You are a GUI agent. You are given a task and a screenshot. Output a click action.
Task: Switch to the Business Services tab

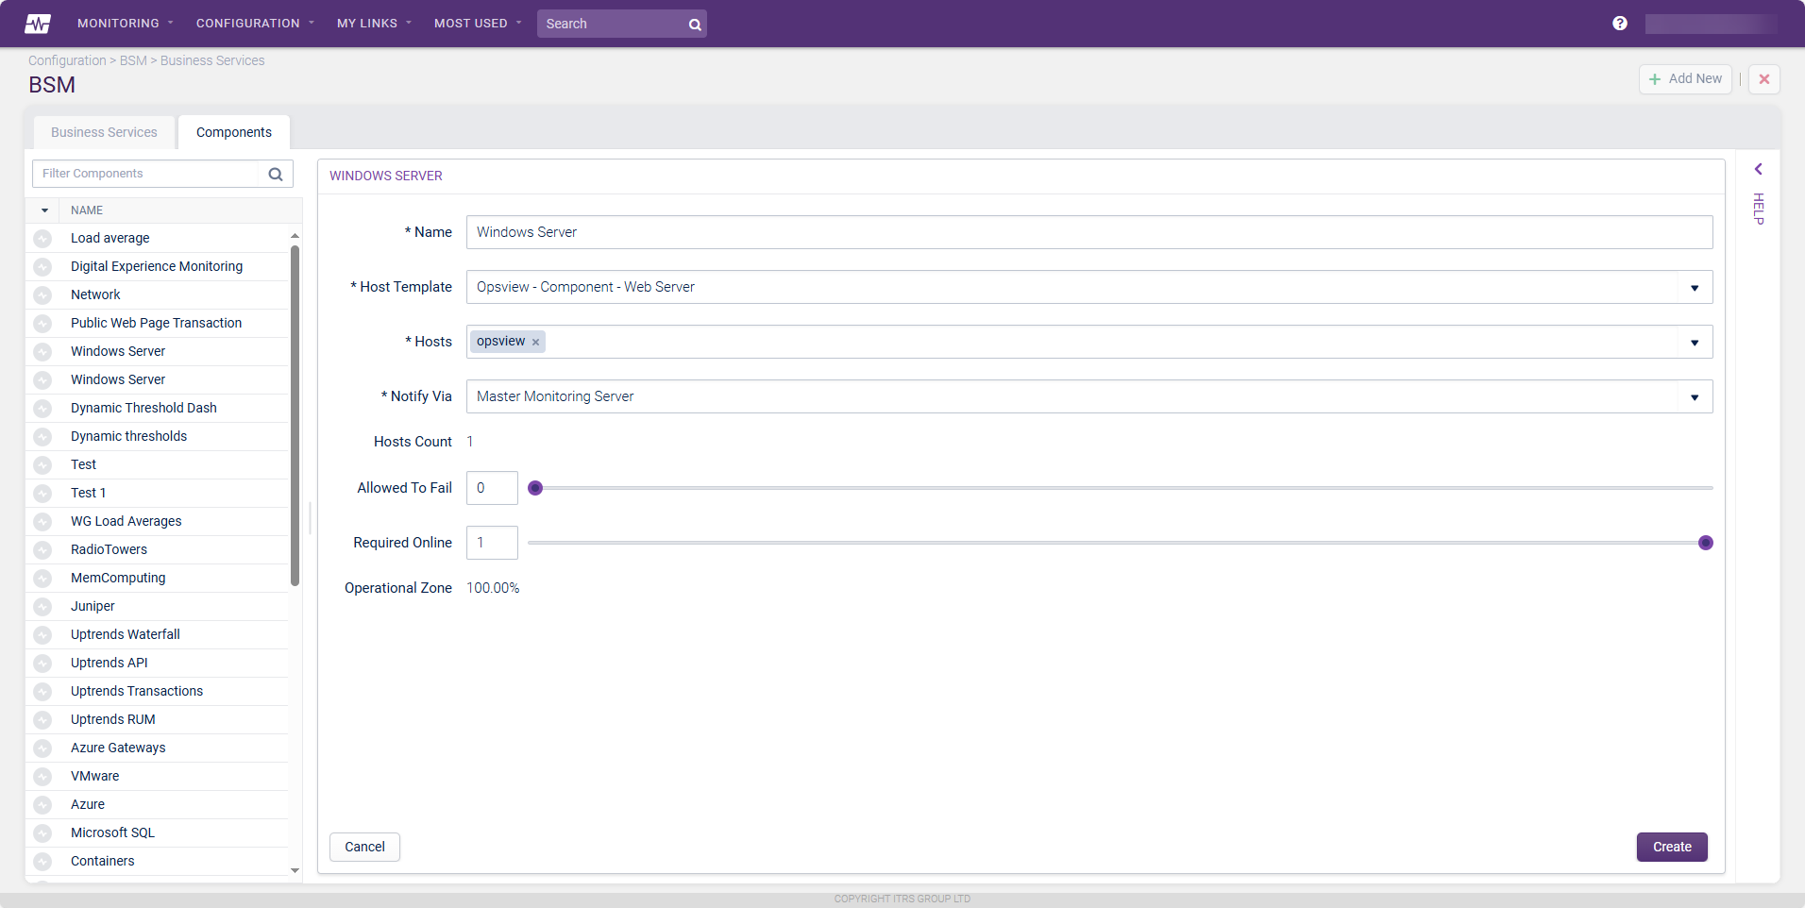104,132
